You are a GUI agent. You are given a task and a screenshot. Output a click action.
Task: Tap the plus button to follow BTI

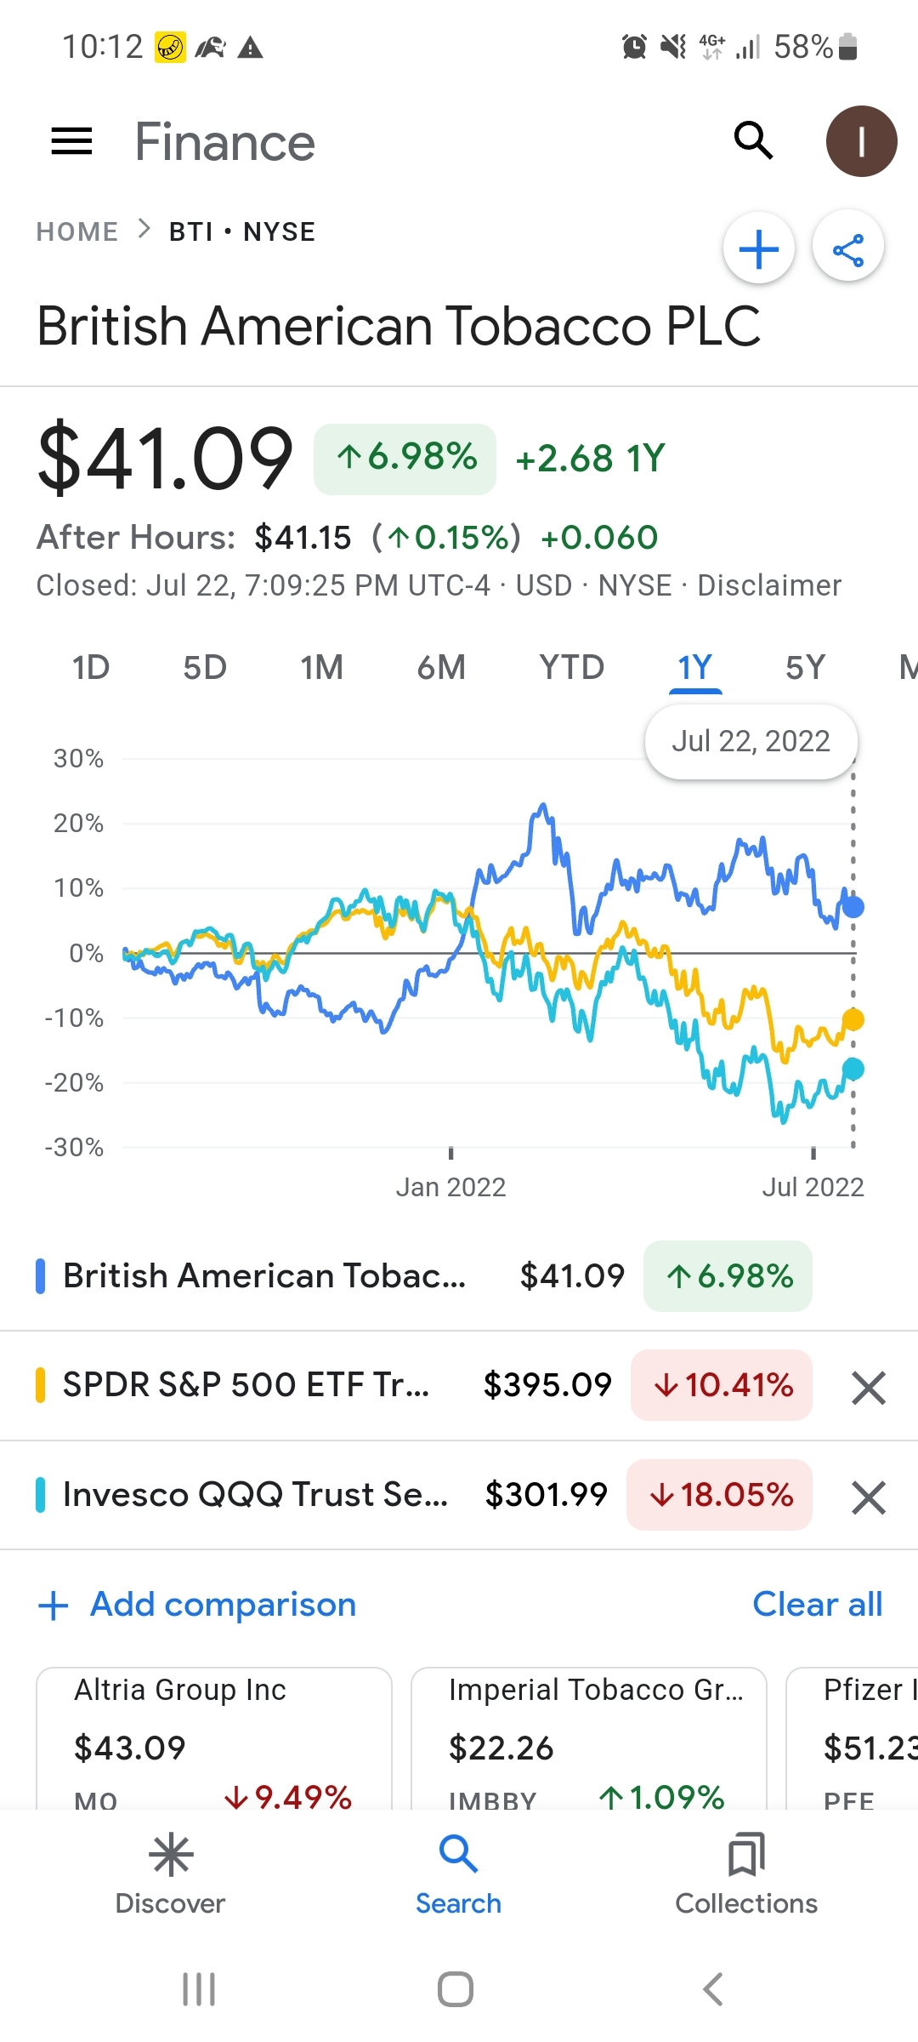click(x=759, y=249)
